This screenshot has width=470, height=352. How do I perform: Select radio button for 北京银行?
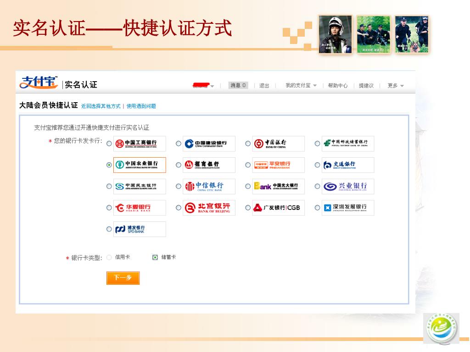(179, 208)
